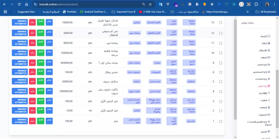The image size is (279, 139).
Task: Open the تم الاستيراد bookmark folder
Action: [184, 12]
